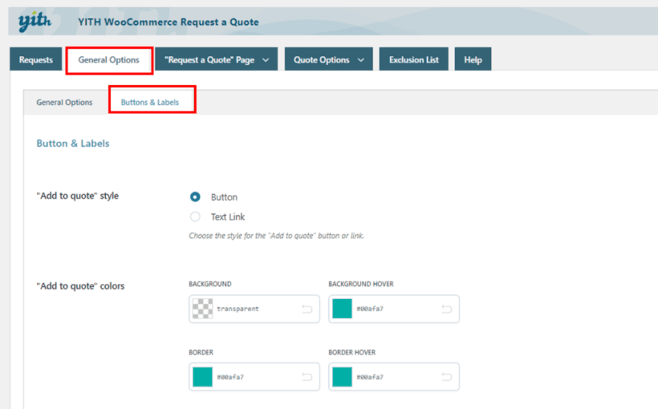
Task: Click the style description help text
Action: (277, 236)
